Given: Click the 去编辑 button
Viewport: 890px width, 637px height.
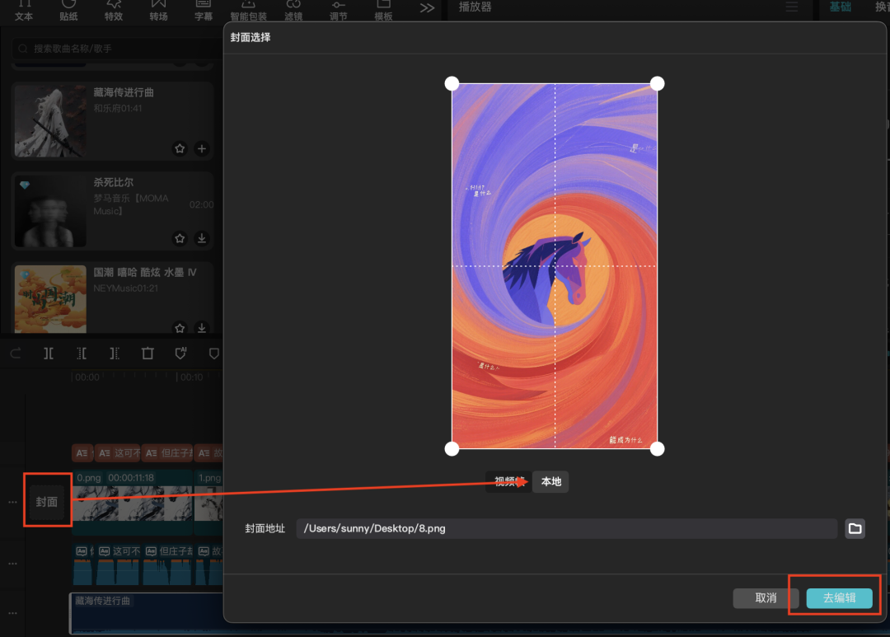Looking at the screenshot, I should (839, 598).
